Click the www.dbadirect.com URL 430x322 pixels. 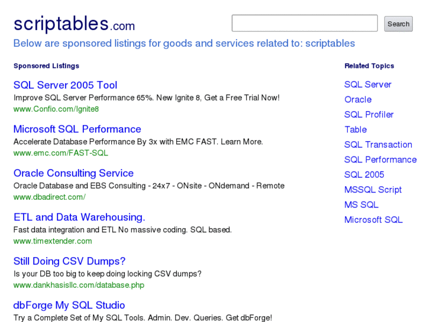(x=50, y=197)
